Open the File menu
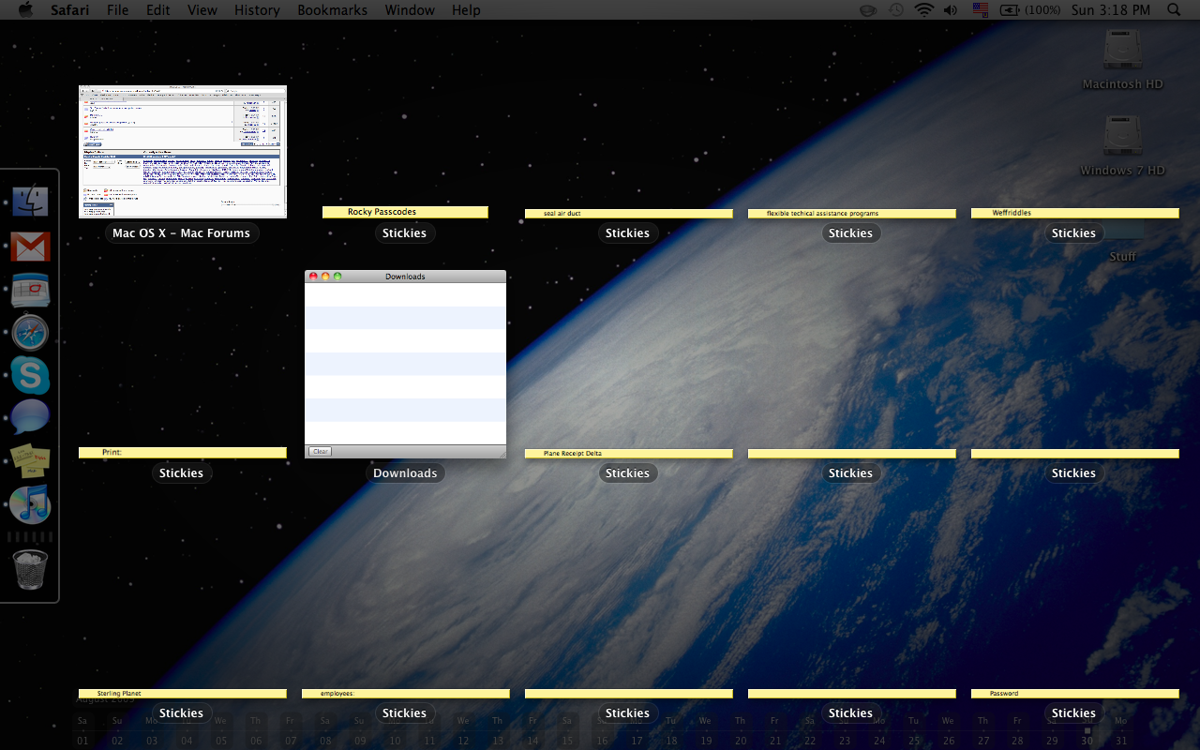The height and width of the screenshot is (750, 1200). [118, 10]
